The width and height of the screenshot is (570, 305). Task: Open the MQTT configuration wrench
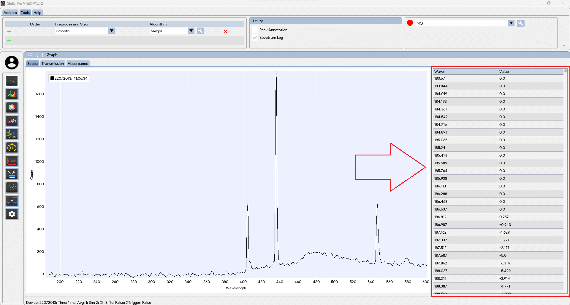[x=520, y=23]
